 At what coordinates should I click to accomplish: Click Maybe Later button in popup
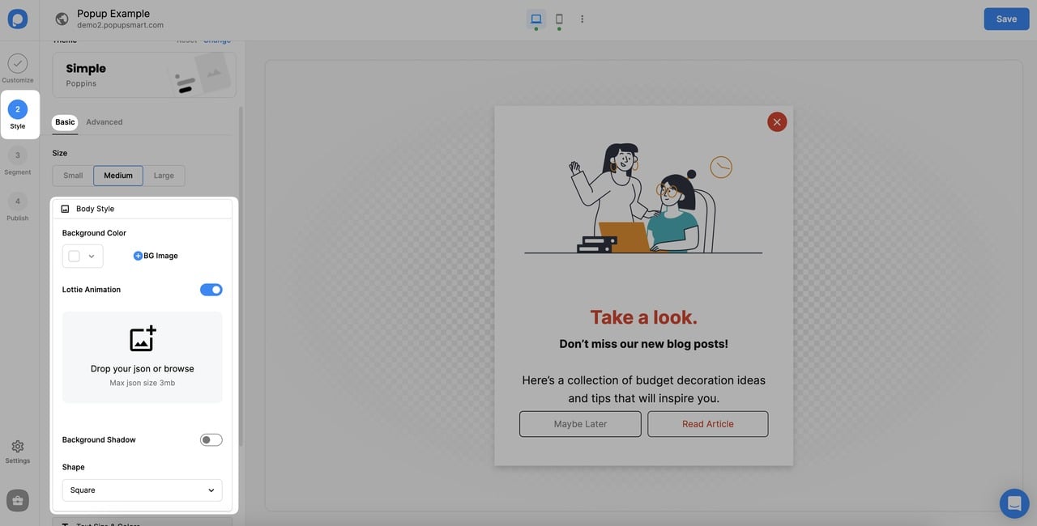point(580,424)
